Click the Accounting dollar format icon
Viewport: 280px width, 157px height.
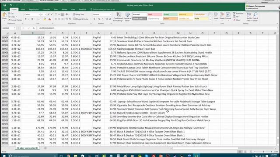(94, 19)
